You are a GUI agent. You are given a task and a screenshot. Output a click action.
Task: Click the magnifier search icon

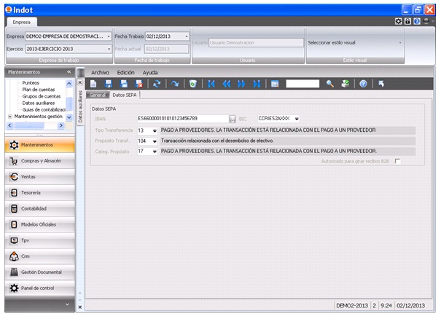pos(330,84)
